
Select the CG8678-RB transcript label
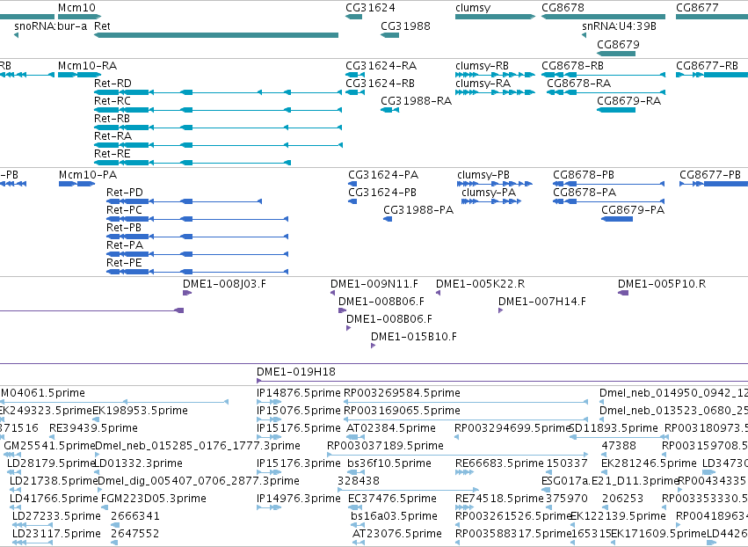pos(572,65)
